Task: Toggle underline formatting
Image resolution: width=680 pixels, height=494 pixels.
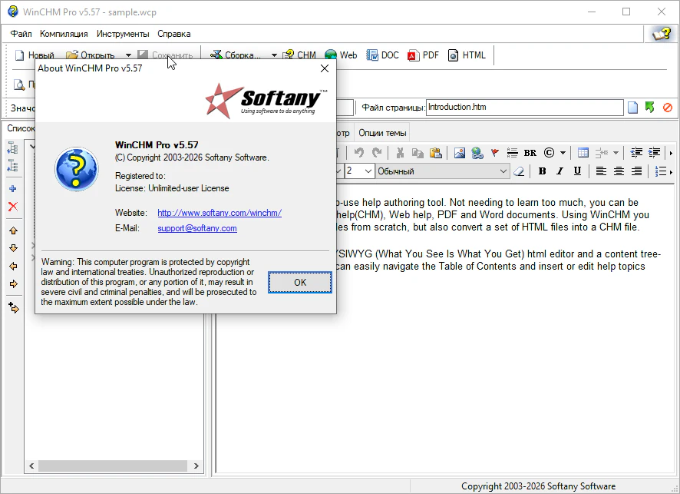Action: click(x=576, y=171)
